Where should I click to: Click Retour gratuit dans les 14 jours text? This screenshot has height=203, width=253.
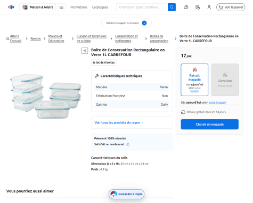click(206, 112)
